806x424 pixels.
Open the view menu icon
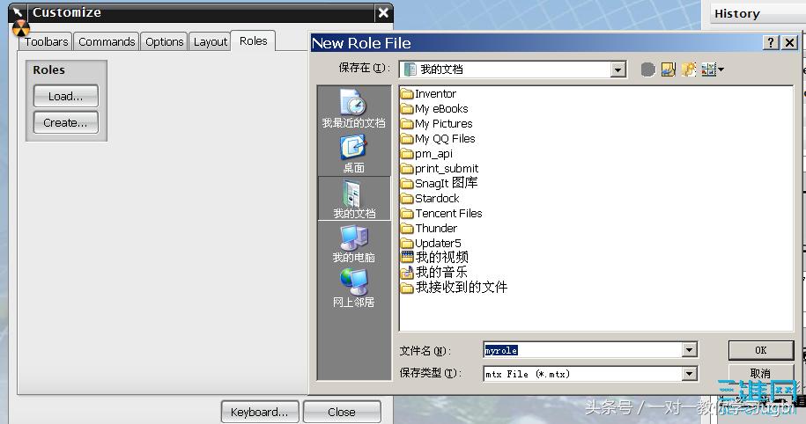coord(712,69)
